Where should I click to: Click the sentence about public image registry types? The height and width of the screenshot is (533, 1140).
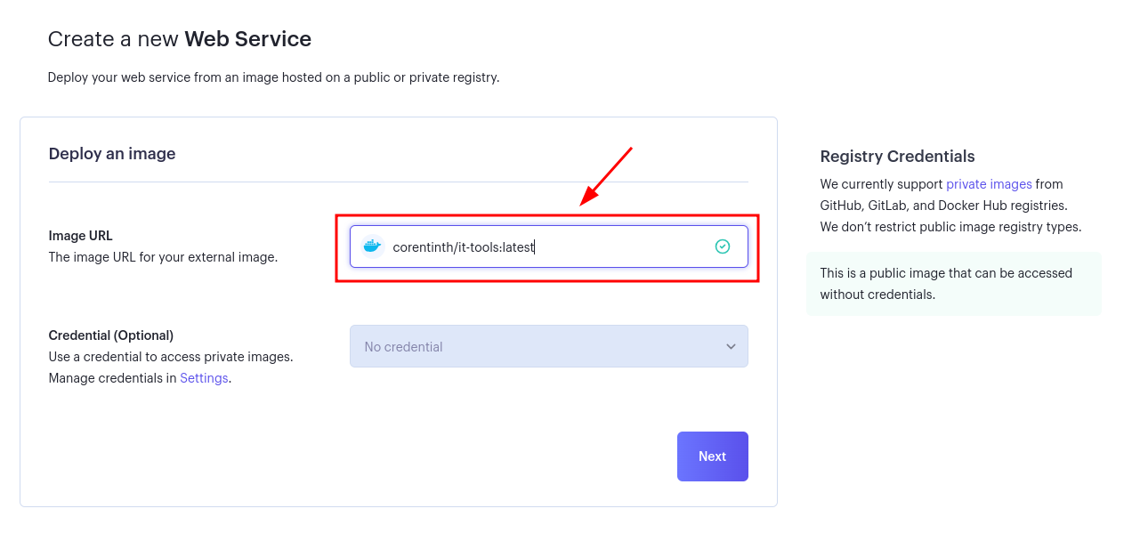coord(950,227)
